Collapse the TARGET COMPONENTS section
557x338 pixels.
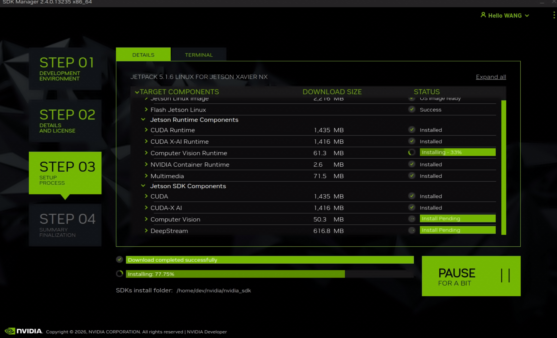tap(137, 92)
